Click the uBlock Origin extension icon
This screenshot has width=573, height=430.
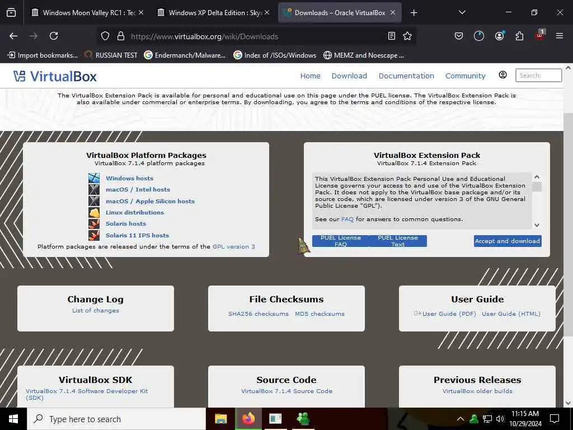click(x=540, y=35)
